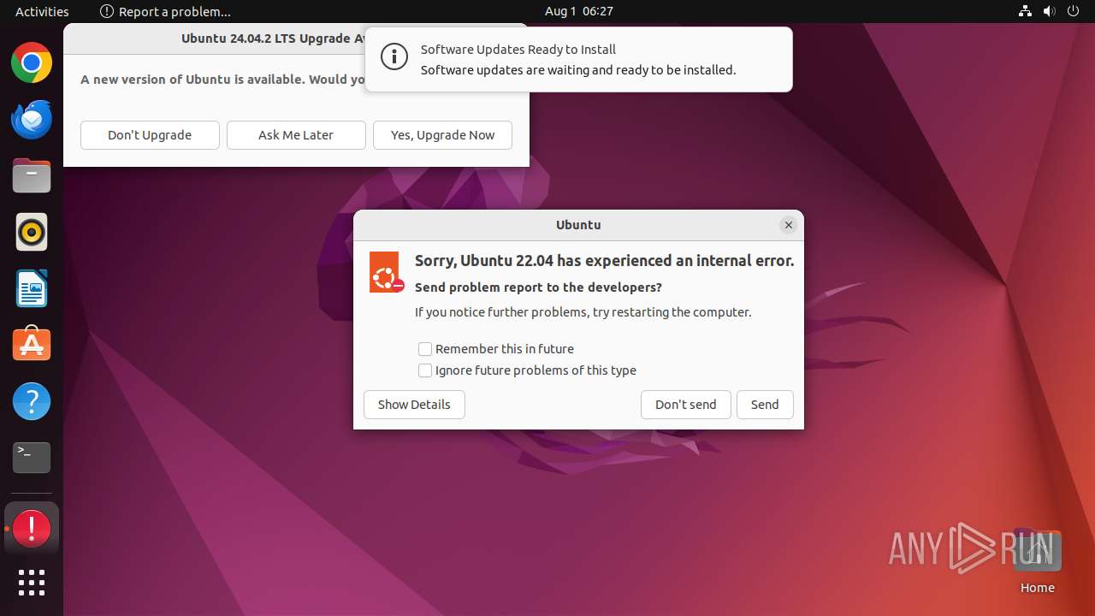Screen dimensions: 1095x616
Task: Click 'Send problem report to the developers?' text
Action: [538, 287]
